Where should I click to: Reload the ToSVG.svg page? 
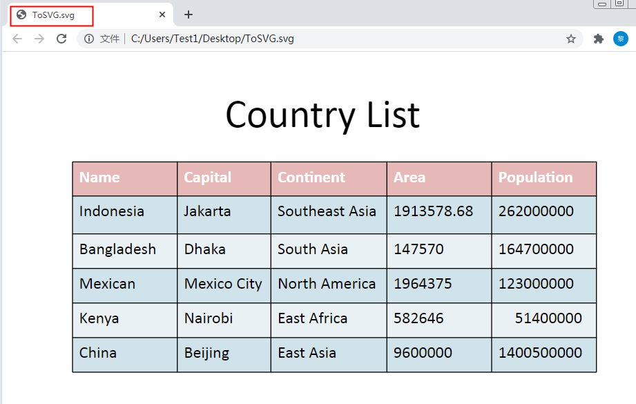click(61, 39)
